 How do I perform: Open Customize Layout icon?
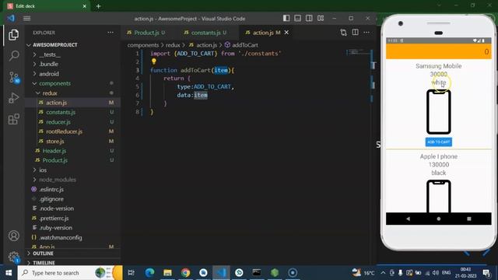(321, 18)
